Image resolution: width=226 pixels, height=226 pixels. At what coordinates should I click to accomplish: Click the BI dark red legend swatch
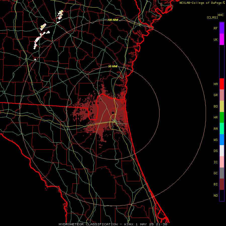point(222,184)
